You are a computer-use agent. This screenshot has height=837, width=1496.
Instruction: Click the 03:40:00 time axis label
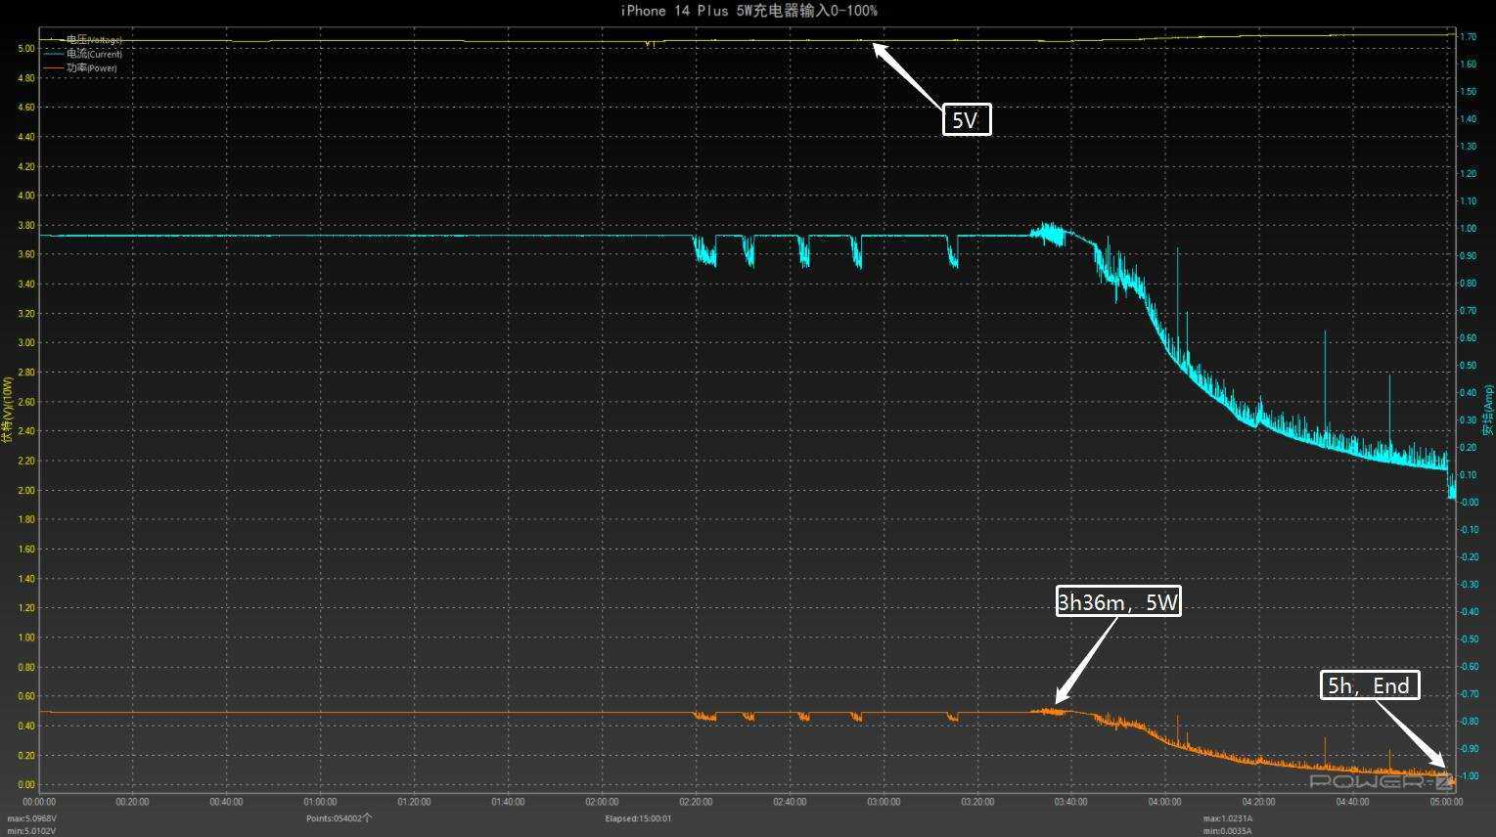(1071, 802)
